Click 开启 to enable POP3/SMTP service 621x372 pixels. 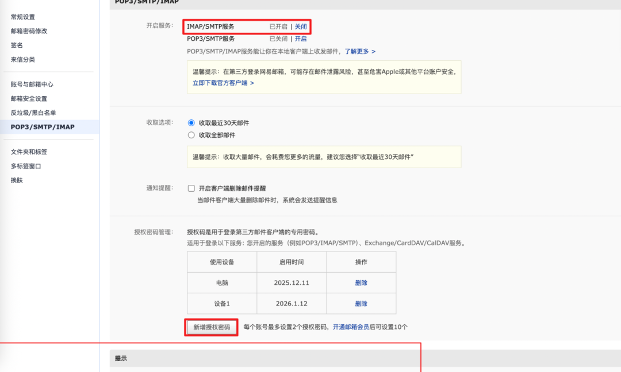[x=301, y=39]
